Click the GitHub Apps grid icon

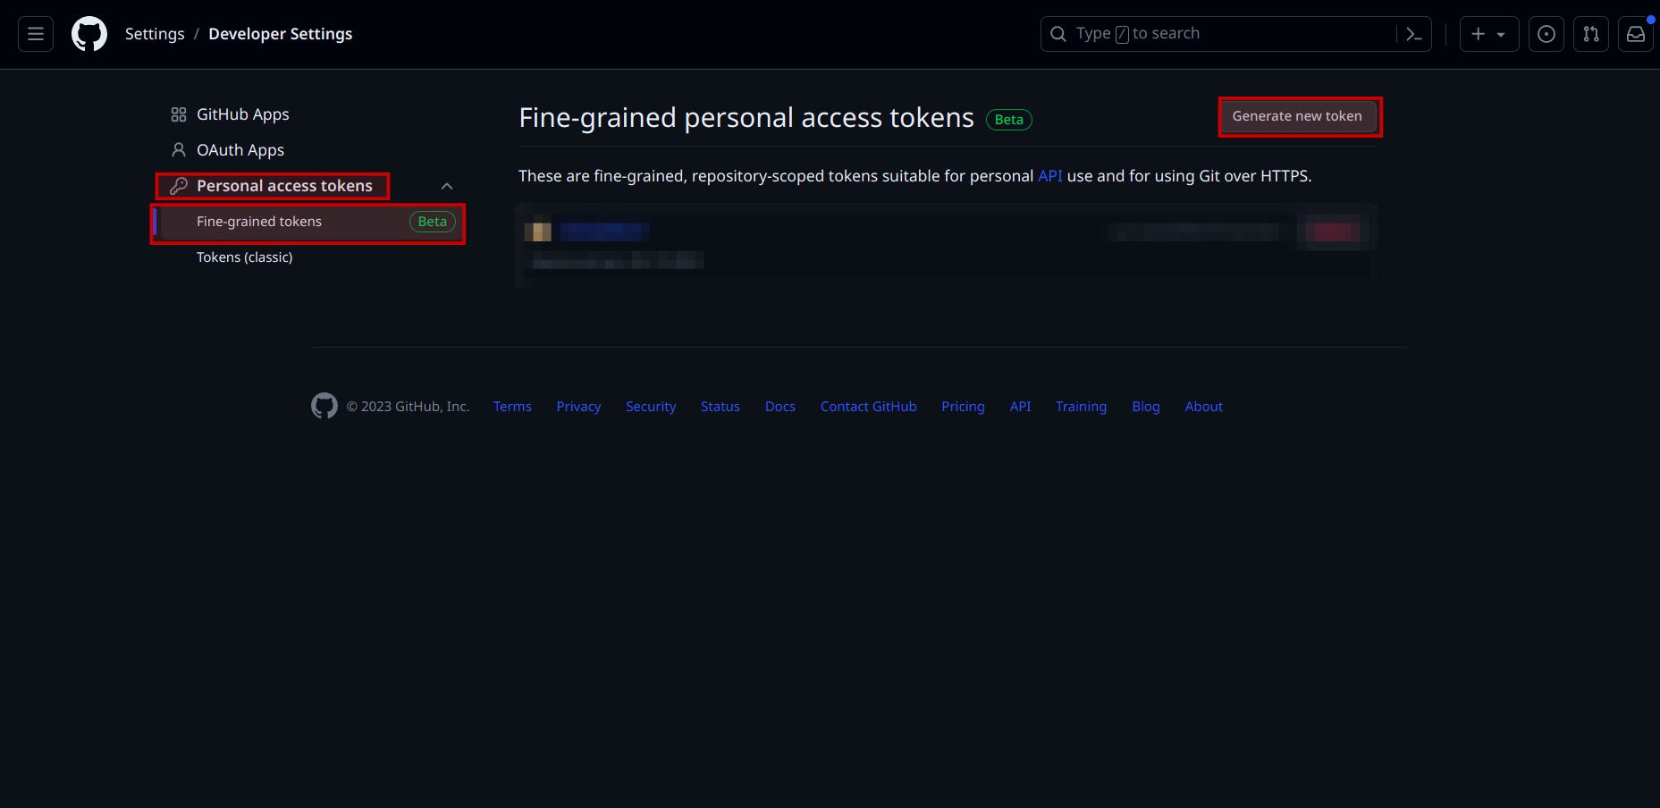[179, 114]
